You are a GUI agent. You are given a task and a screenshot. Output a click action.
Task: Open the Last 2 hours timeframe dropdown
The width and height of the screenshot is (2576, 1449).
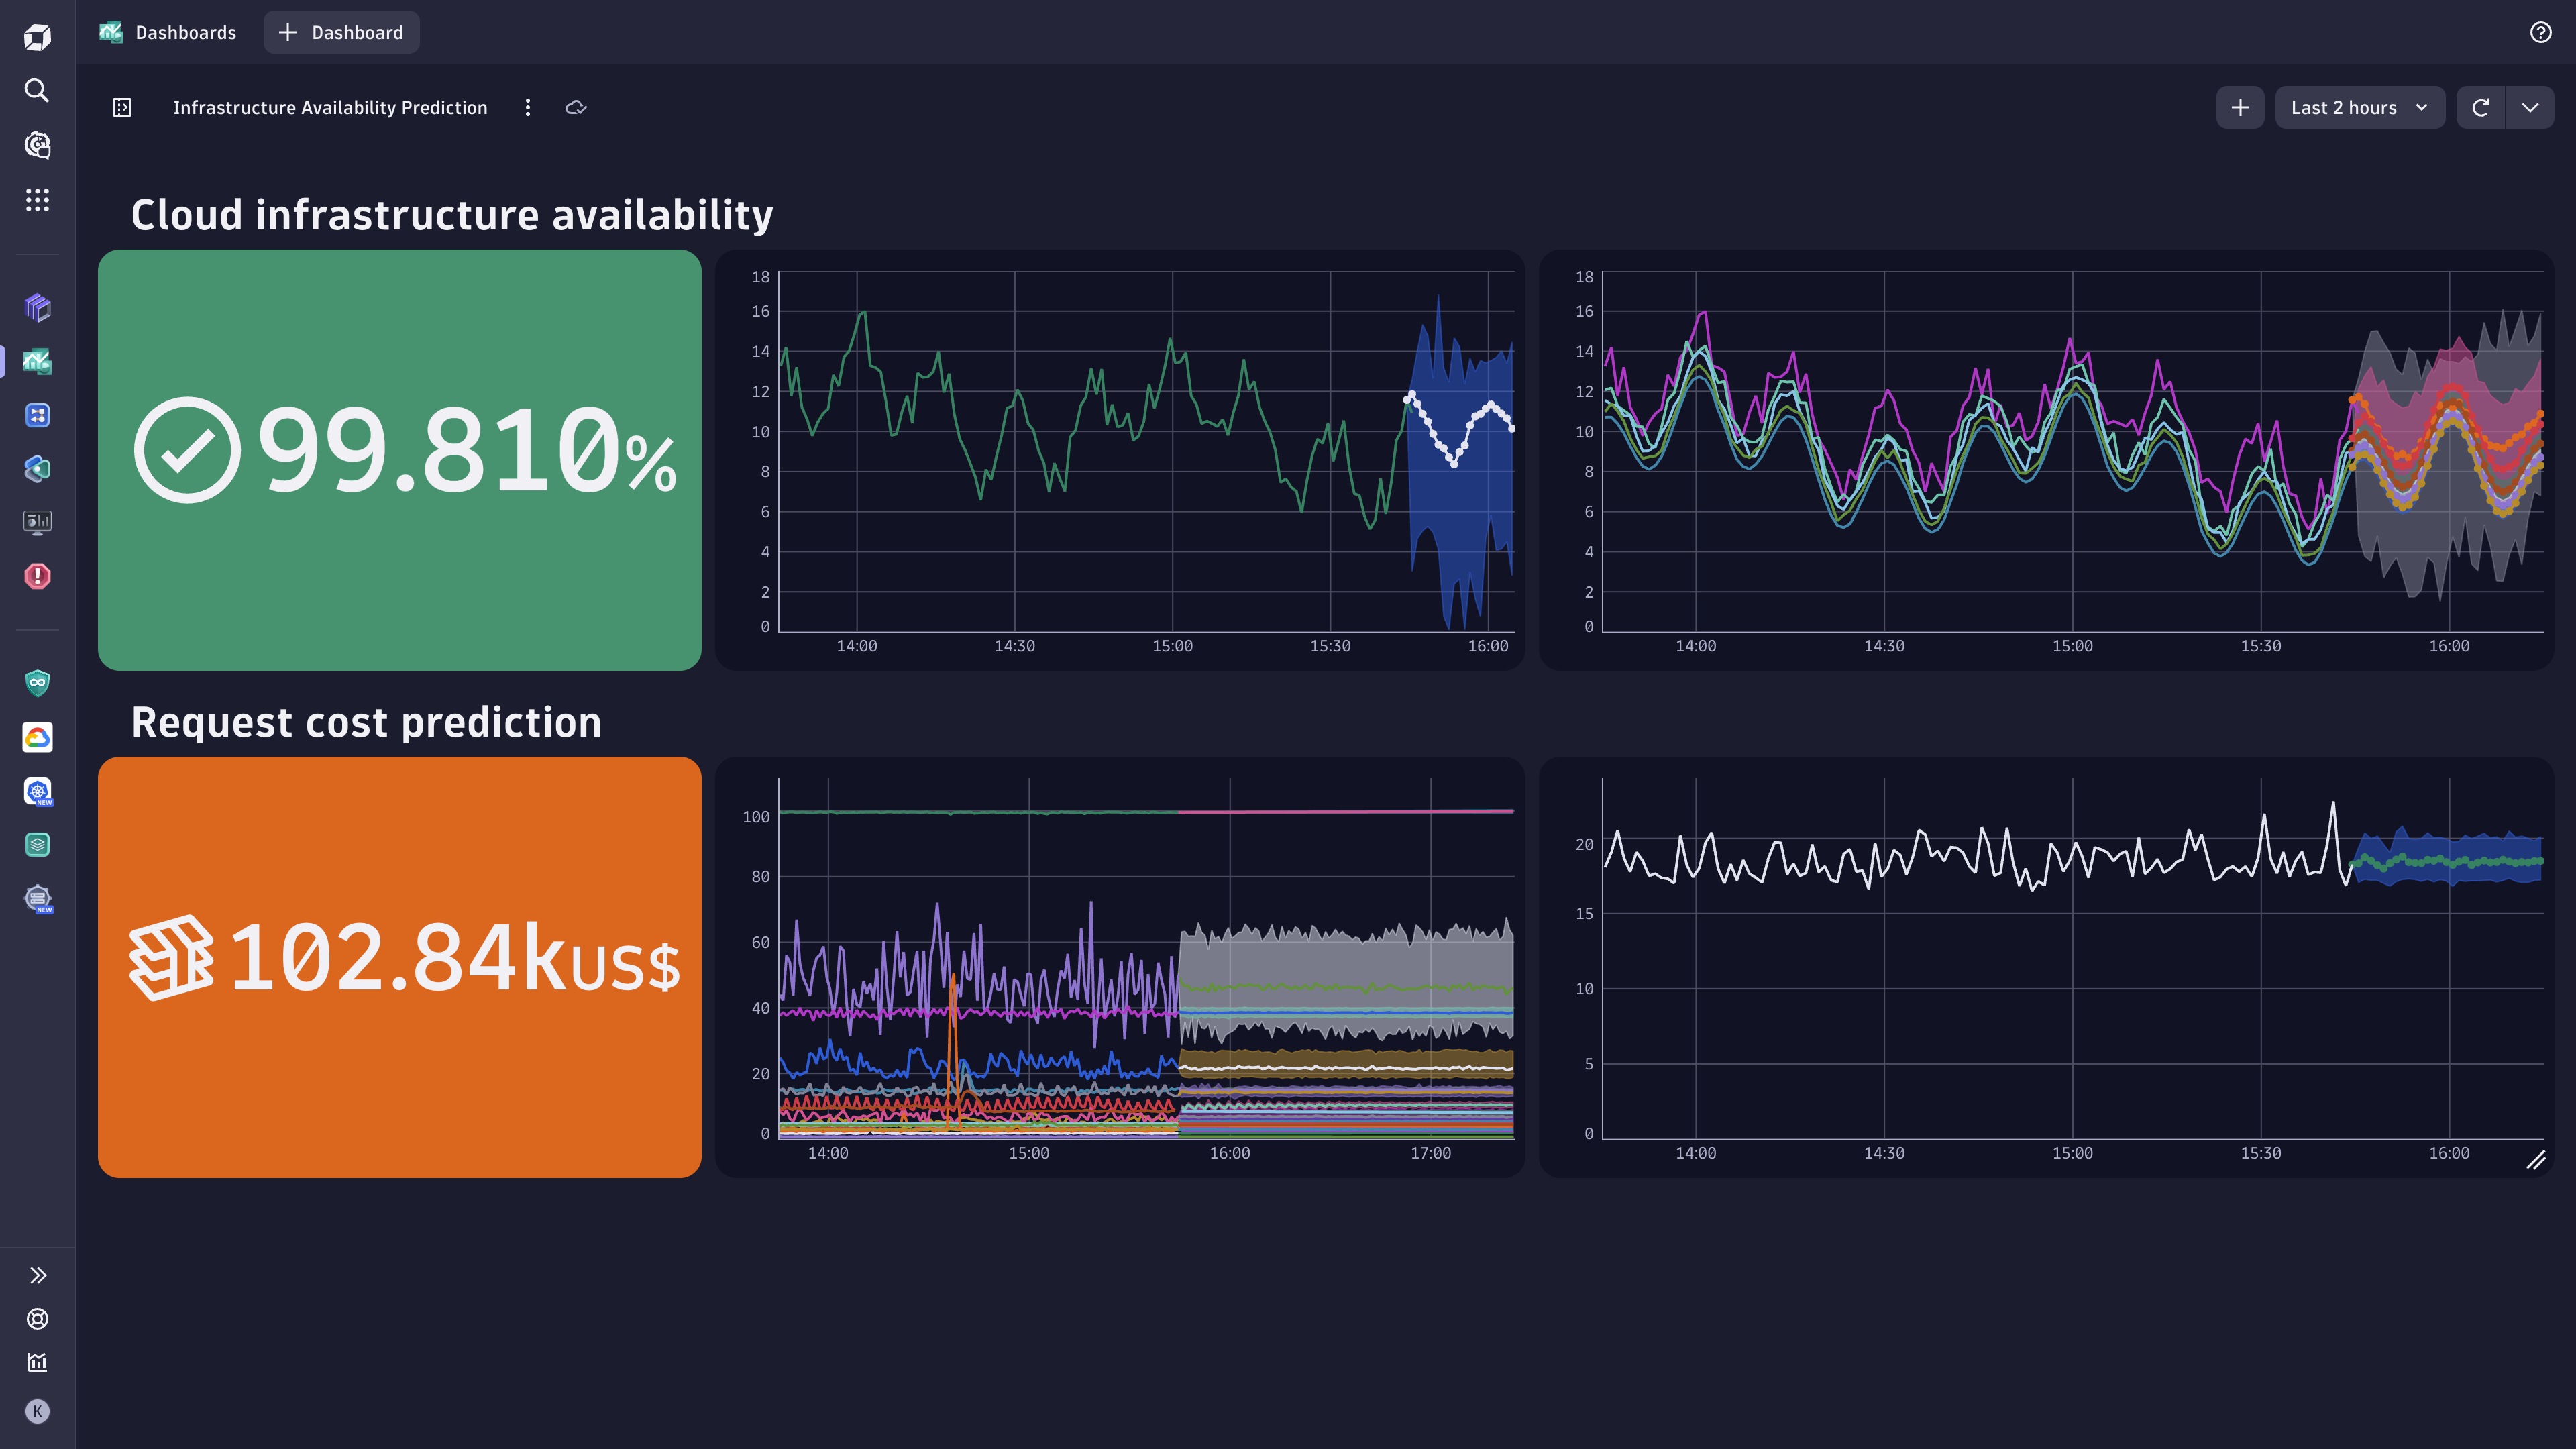click(2360, 107)
